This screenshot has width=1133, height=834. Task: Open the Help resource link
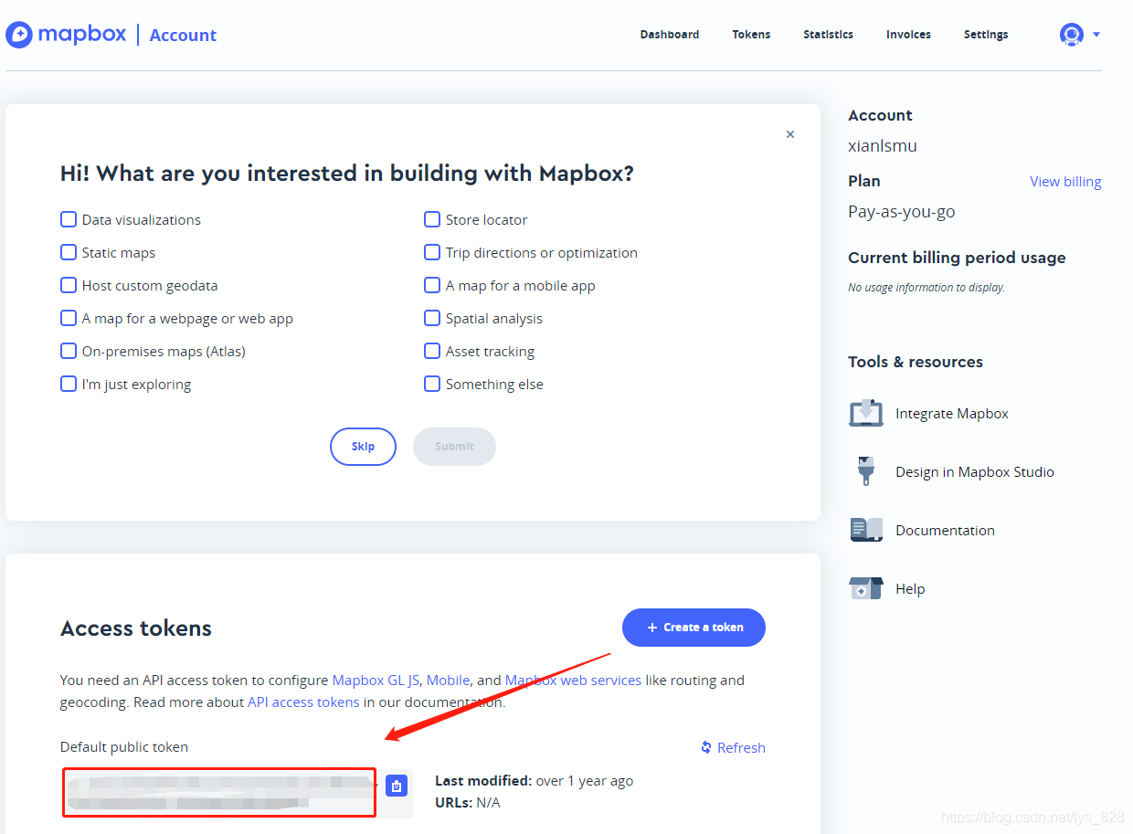(910, 588)
